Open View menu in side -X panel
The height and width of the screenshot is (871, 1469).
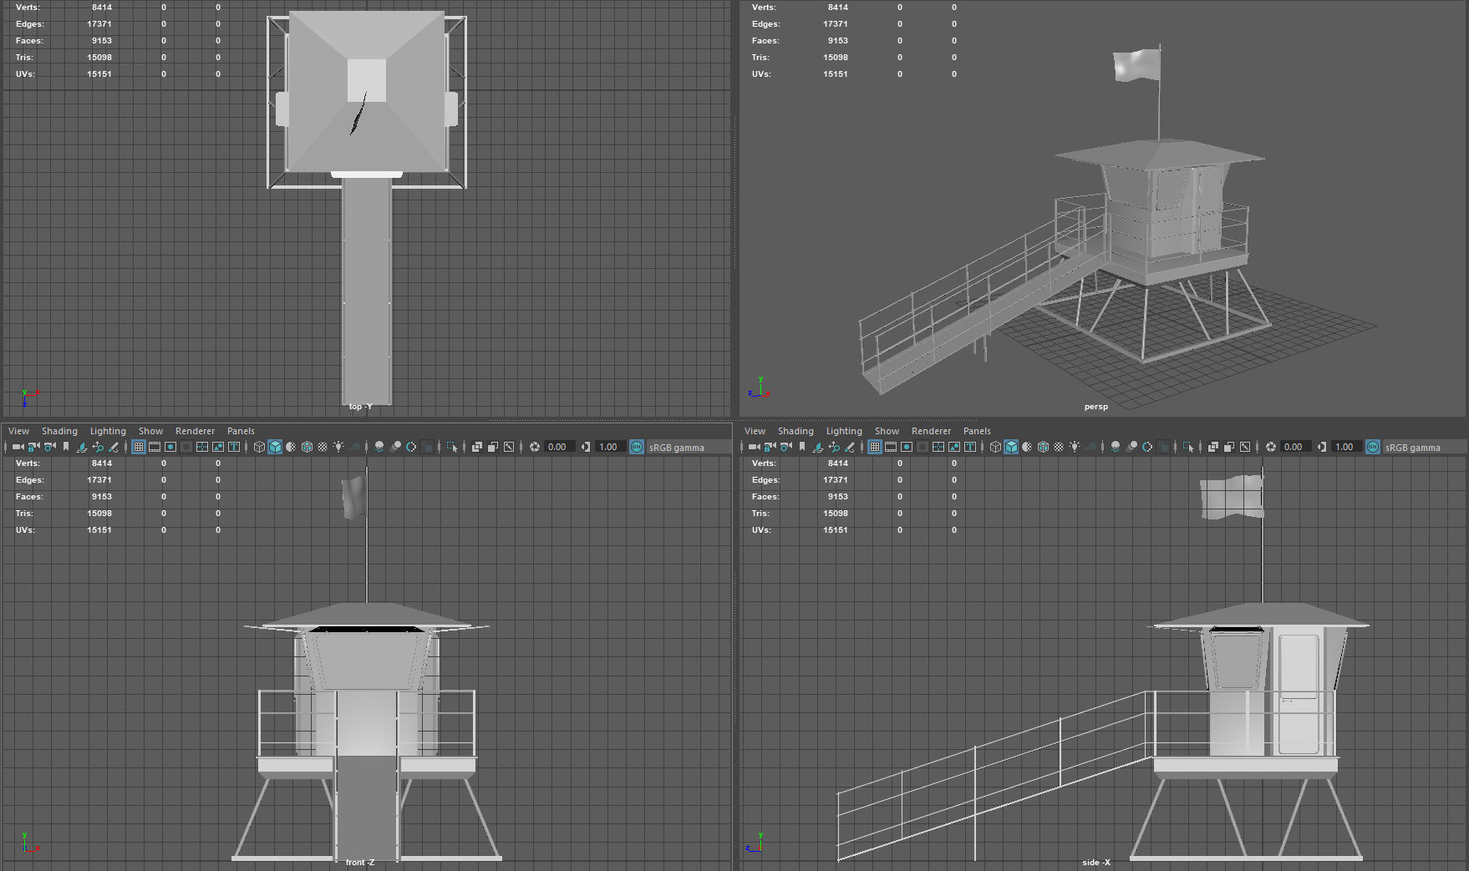[x=755, y=431]
